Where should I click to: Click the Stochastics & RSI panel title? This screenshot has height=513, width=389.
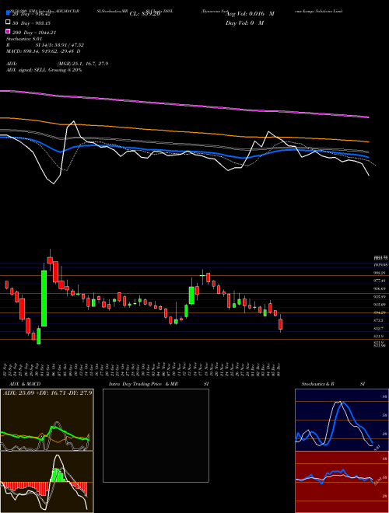[333, 384]
